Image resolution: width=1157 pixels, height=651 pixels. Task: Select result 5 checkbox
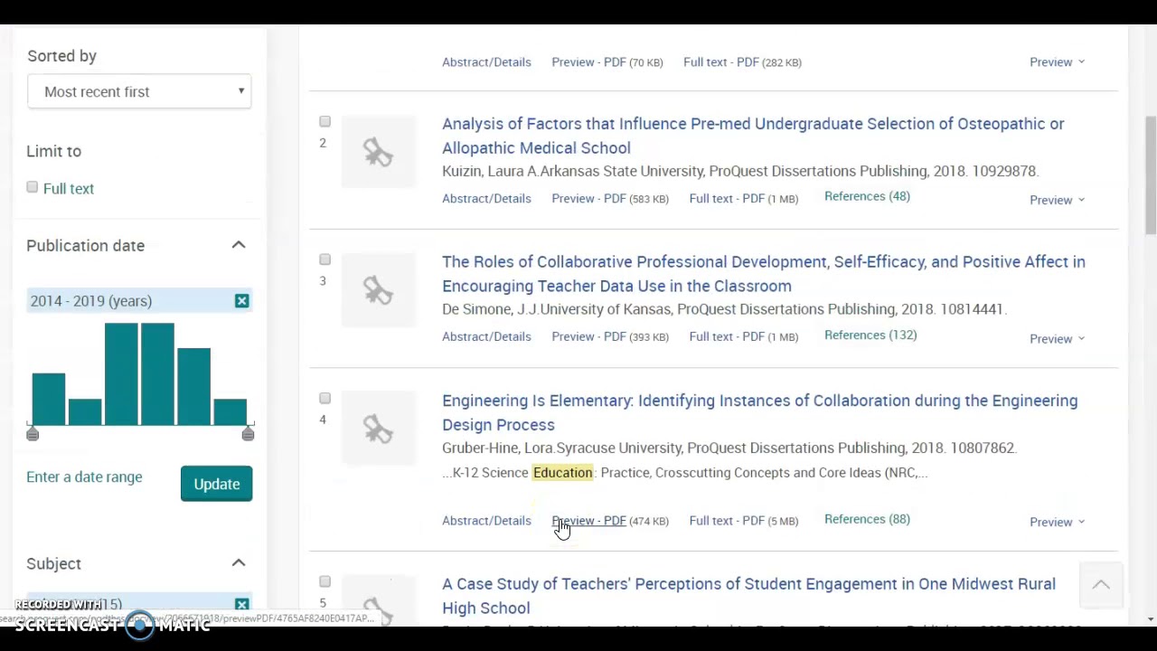[325, 581]
